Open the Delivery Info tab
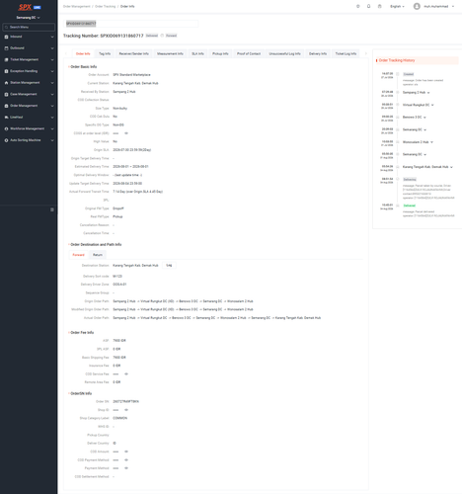The height and width of the screenshot is (494, 462). (x=318, y=53)
